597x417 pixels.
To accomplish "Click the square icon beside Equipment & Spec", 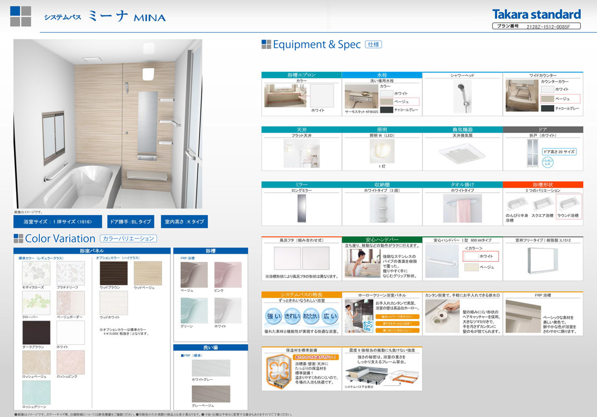I will pyautogui.click(x=266, y=44).
